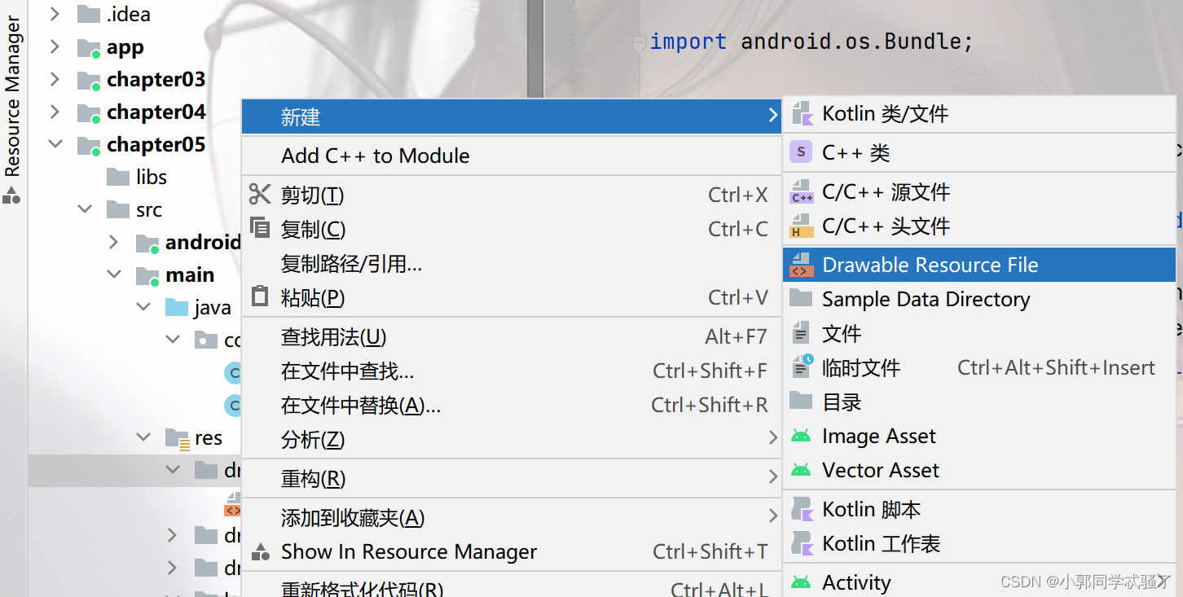Click the Android robot icon beside Image Asset
Image resolution: width=1183 pixels, height=597 pixels.
(800, 436)
